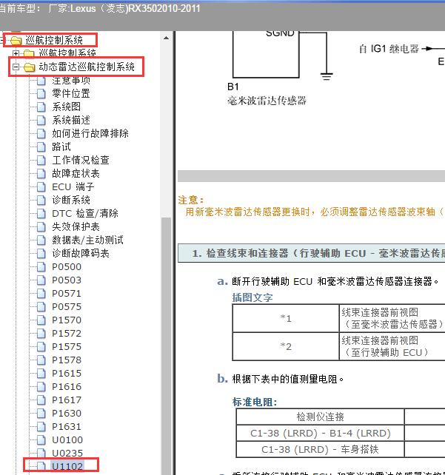Open 工作情况检查 entry
This screenshot has width=445, height=475.
pyautogui.click(x=81, y=160)
